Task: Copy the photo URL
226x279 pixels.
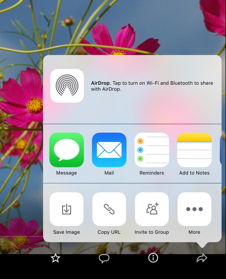Action: point(109,209)
